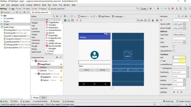
Task: Toggle singleLine checkbox
Action: (174, 46)
